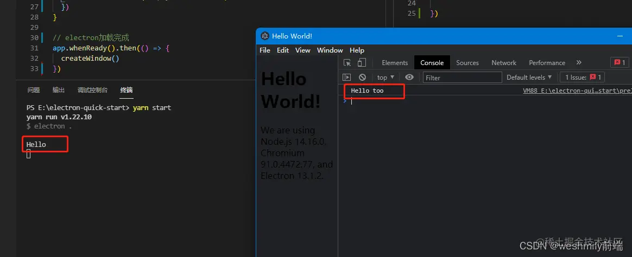Click the 1 Issue button
Screen dimensions: 632x257
pos(583,77)
